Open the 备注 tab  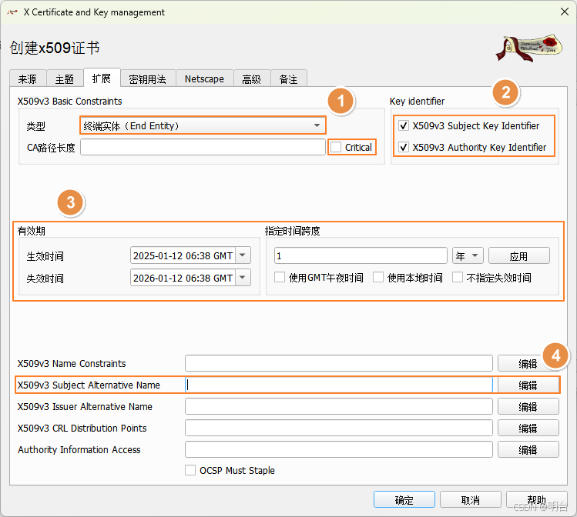click(x=289, y=78)
